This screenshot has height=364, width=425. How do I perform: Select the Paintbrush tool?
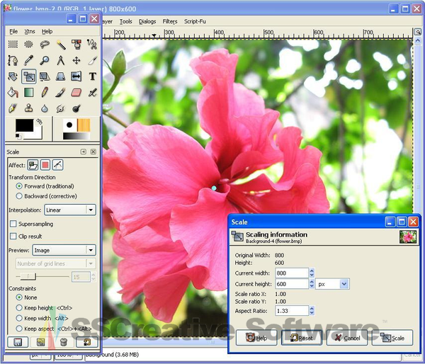point(61,93)
